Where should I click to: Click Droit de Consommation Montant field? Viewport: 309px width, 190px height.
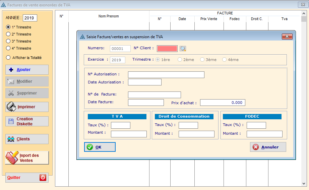click(x=196, y=134)
